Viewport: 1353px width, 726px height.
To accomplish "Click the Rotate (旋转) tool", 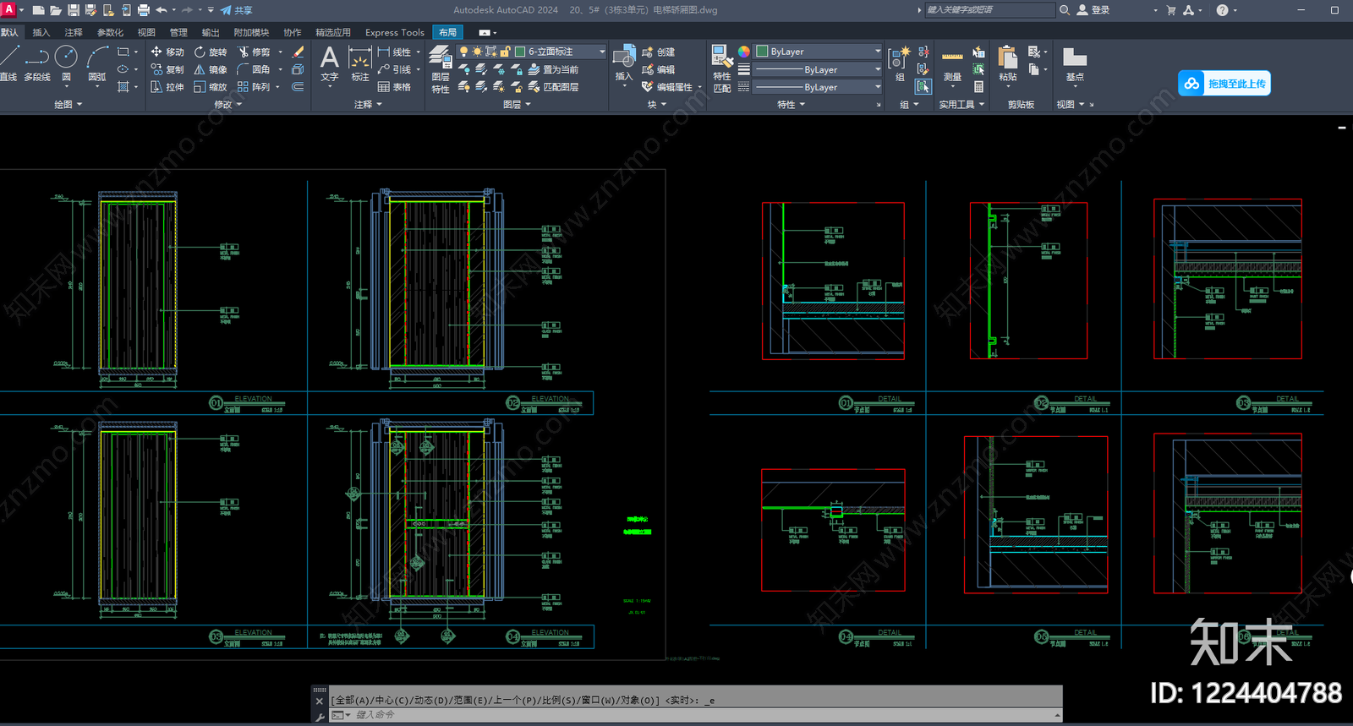I will pyautogui.click(x=211, y=52).
